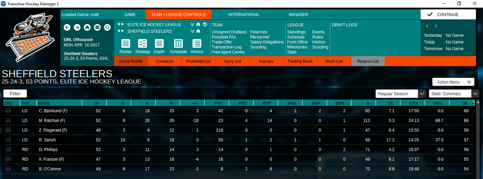Open the MANAGER tab

coord(299,15)
